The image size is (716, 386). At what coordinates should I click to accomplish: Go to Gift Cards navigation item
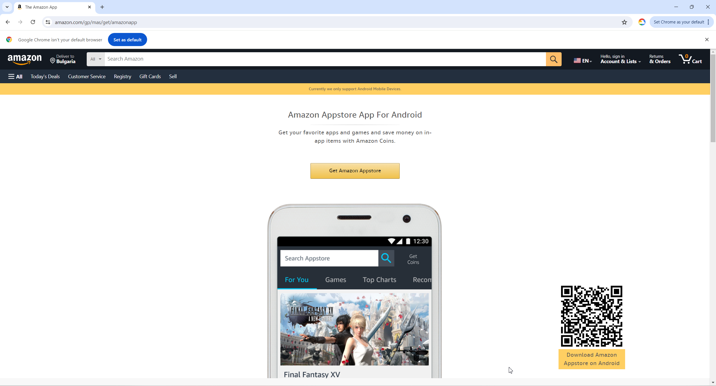pos(150,77)
